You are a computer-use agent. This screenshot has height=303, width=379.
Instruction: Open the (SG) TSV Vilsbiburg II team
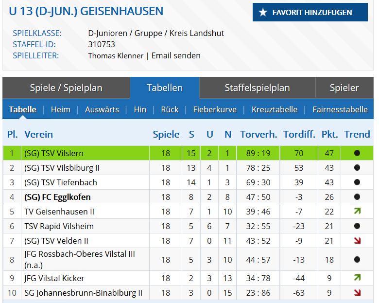[62, 168]
